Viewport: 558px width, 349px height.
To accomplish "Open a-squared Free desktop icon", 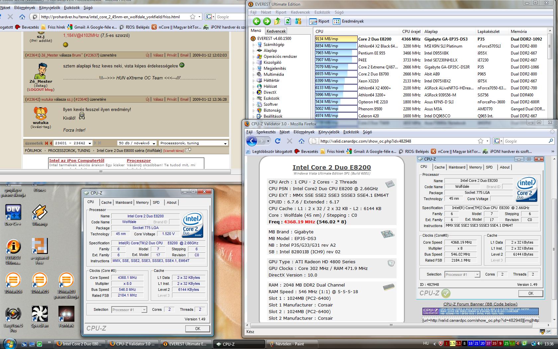I will [40, 252].
